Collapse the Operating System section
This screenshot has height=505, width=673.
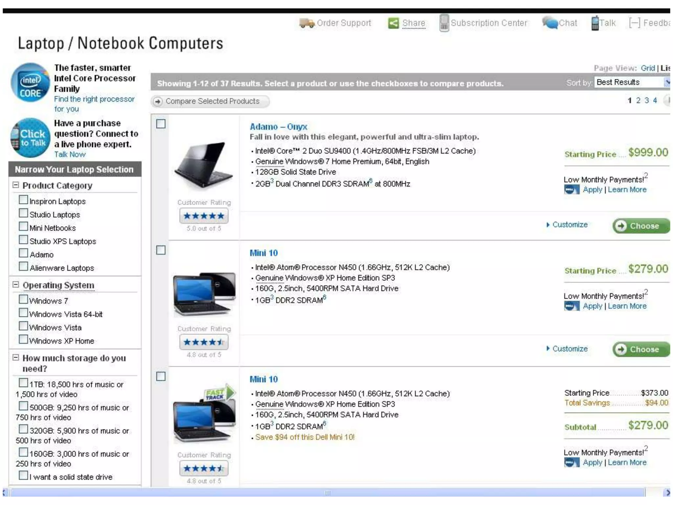[15, 285]
